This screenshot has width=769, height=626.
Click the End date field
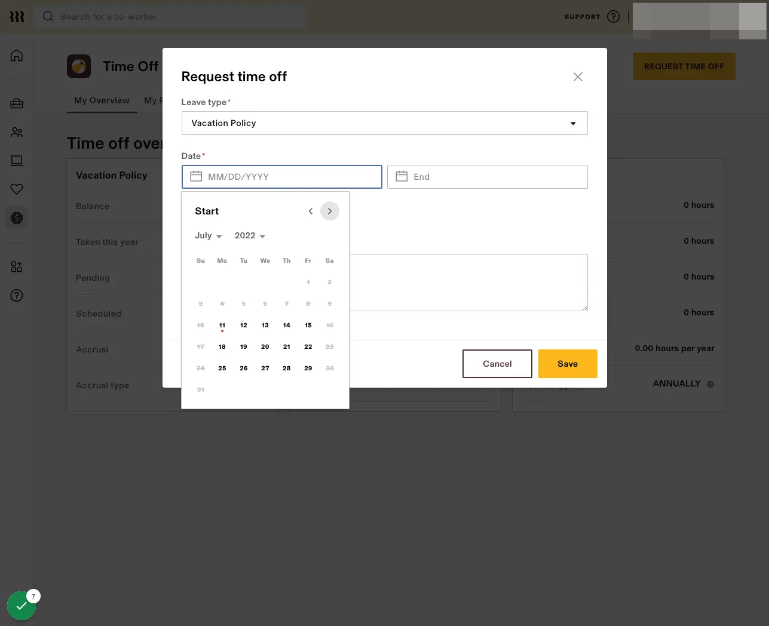point(488,177)
